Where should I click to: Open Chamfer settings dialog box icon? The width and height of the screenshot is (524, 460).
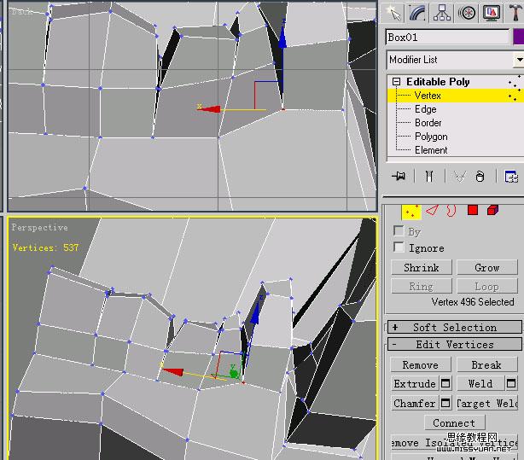pos(445,403)
